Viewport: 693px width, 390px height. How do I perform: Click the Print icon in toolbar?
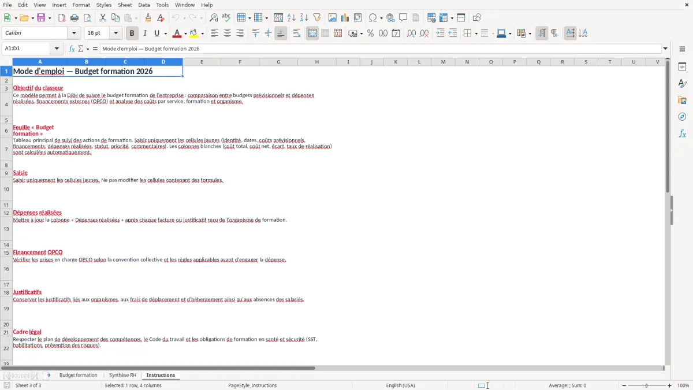coord(74,18)
